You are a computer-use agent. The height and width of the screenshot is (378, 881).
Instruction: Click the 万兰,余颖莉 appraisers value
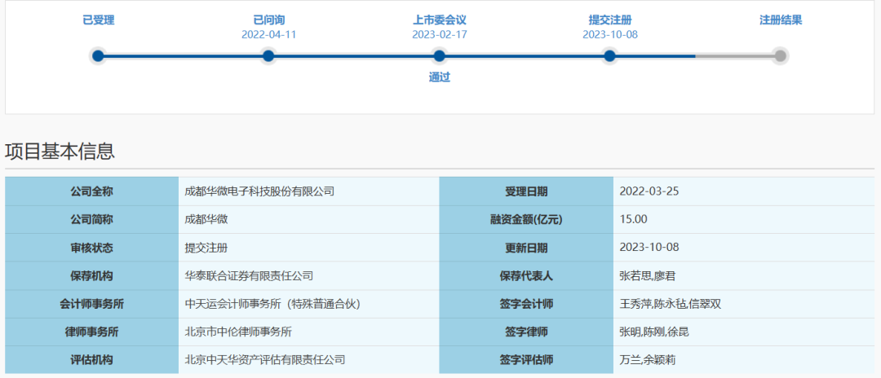point(647,359)
